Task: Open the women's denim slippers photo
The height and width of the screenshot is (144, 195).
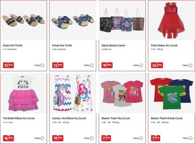Action: (23, 20)
